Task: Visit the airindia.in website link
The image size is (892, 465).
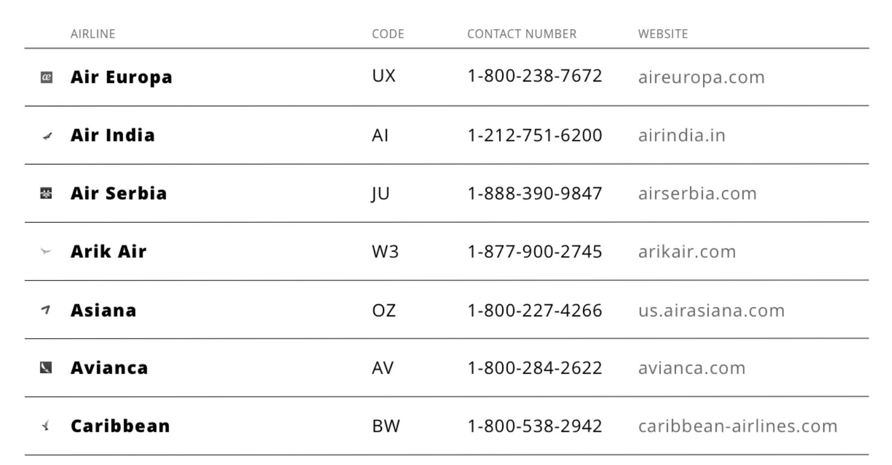Action: (681, 135)
